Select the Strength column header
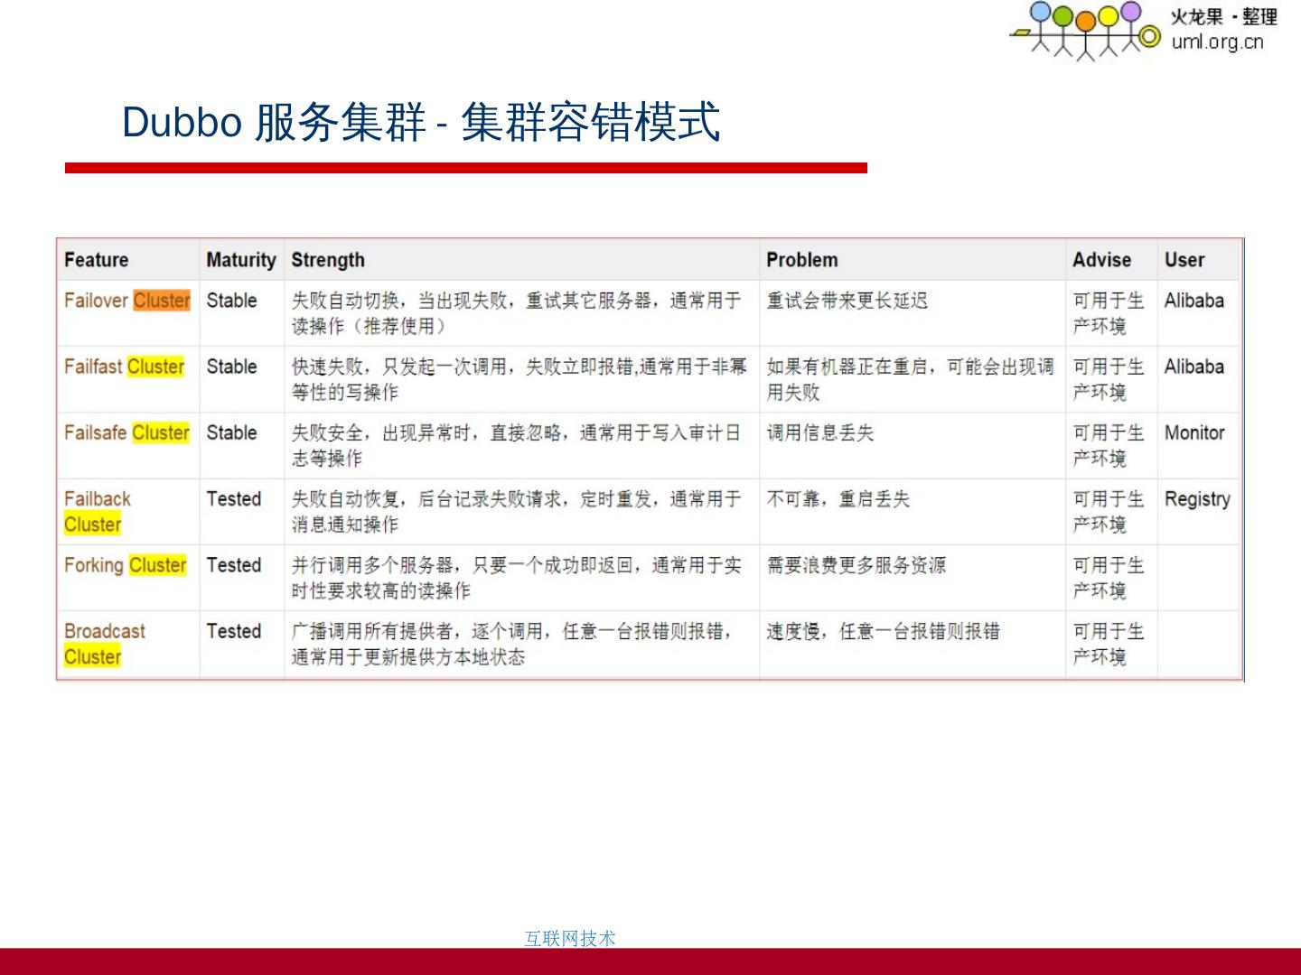This screenshot has width=1301, height=975. [x=328, y=260]
